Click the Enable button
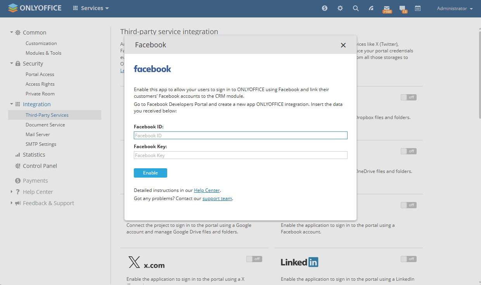Screen dimensions: 481x285 click(151, 173)
